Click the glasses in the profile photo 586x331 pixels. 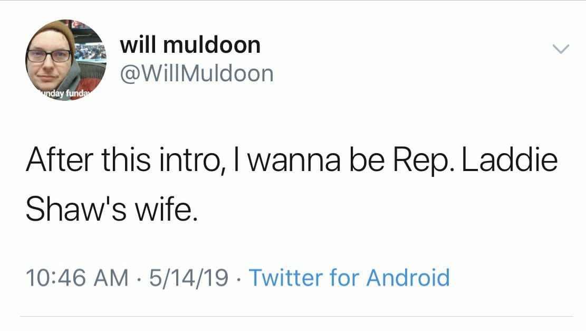[x=49, y=56]
